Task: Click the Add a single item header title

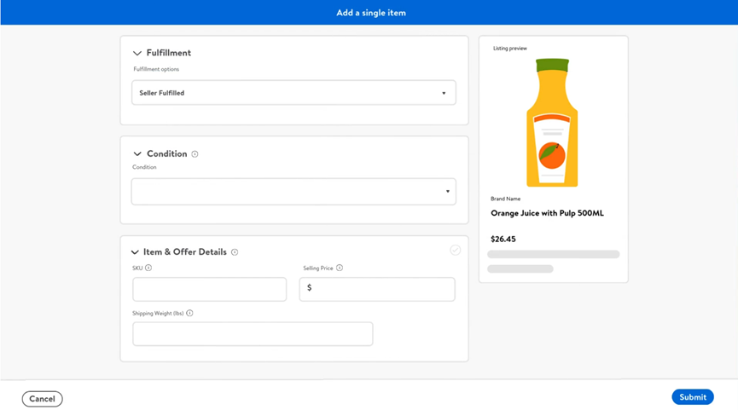Action: pos(370,13)
